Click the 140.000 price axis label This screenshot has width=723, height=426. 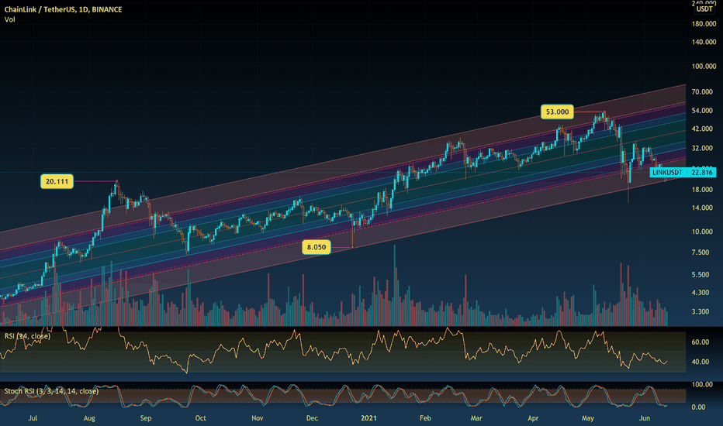click(704, 42)
